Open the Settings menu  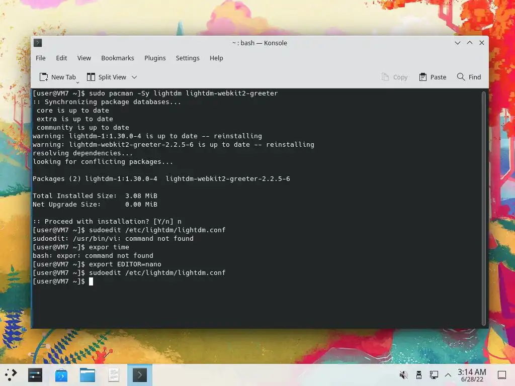188,58
